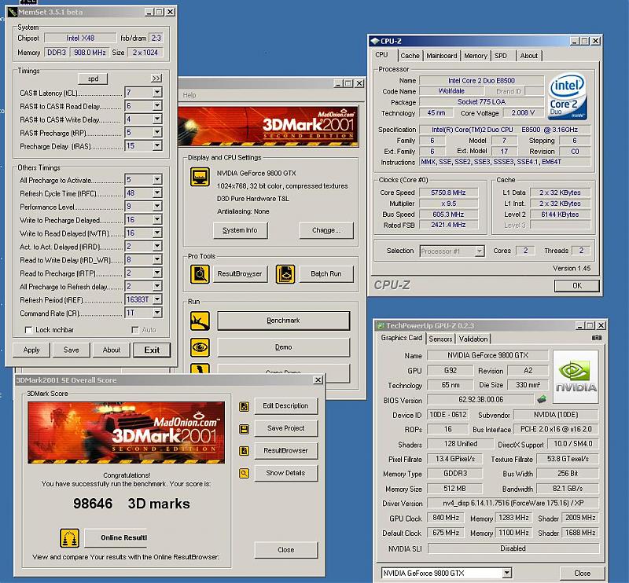Image resolution: width=629 pixels, height=583 pixels.
Task: Click the Save Project floppy icon
Action: click(x=245, y=428)
